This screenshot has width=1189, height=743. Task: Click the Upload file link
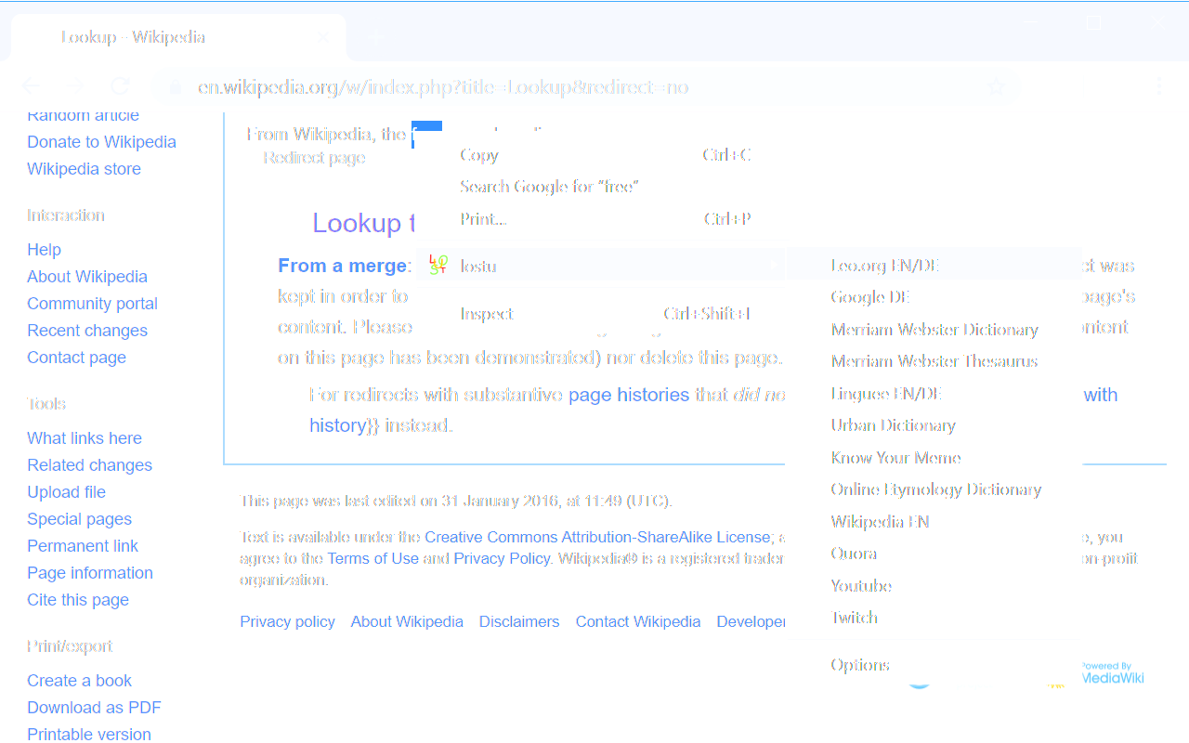pyautogui.click(x=67, y=492)
